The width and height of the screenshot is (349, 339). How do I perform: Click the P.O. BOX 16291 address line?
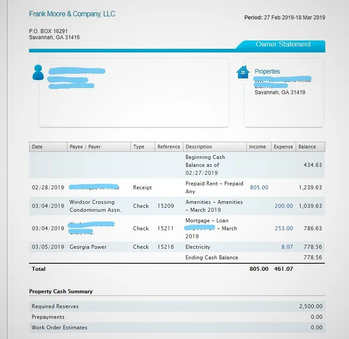pyautogui.click(x=48, y=31)
